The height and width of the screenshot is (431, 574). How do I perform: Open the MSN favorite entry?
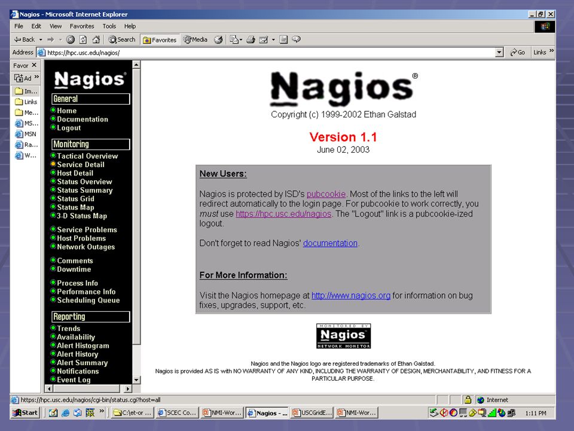26,133
